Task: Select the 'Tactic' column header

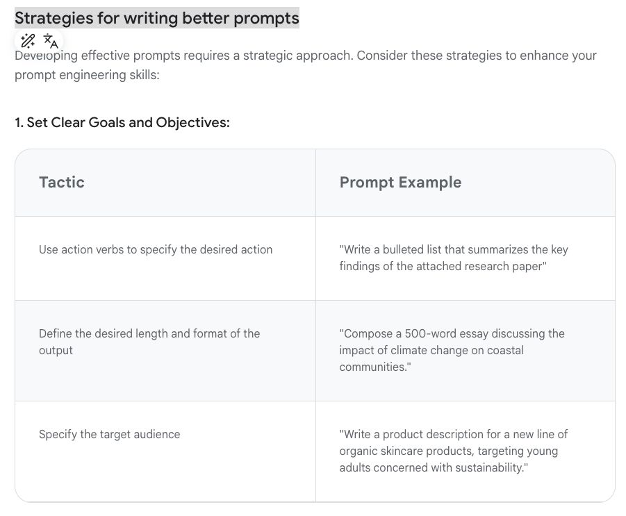Action: [62, 182]
